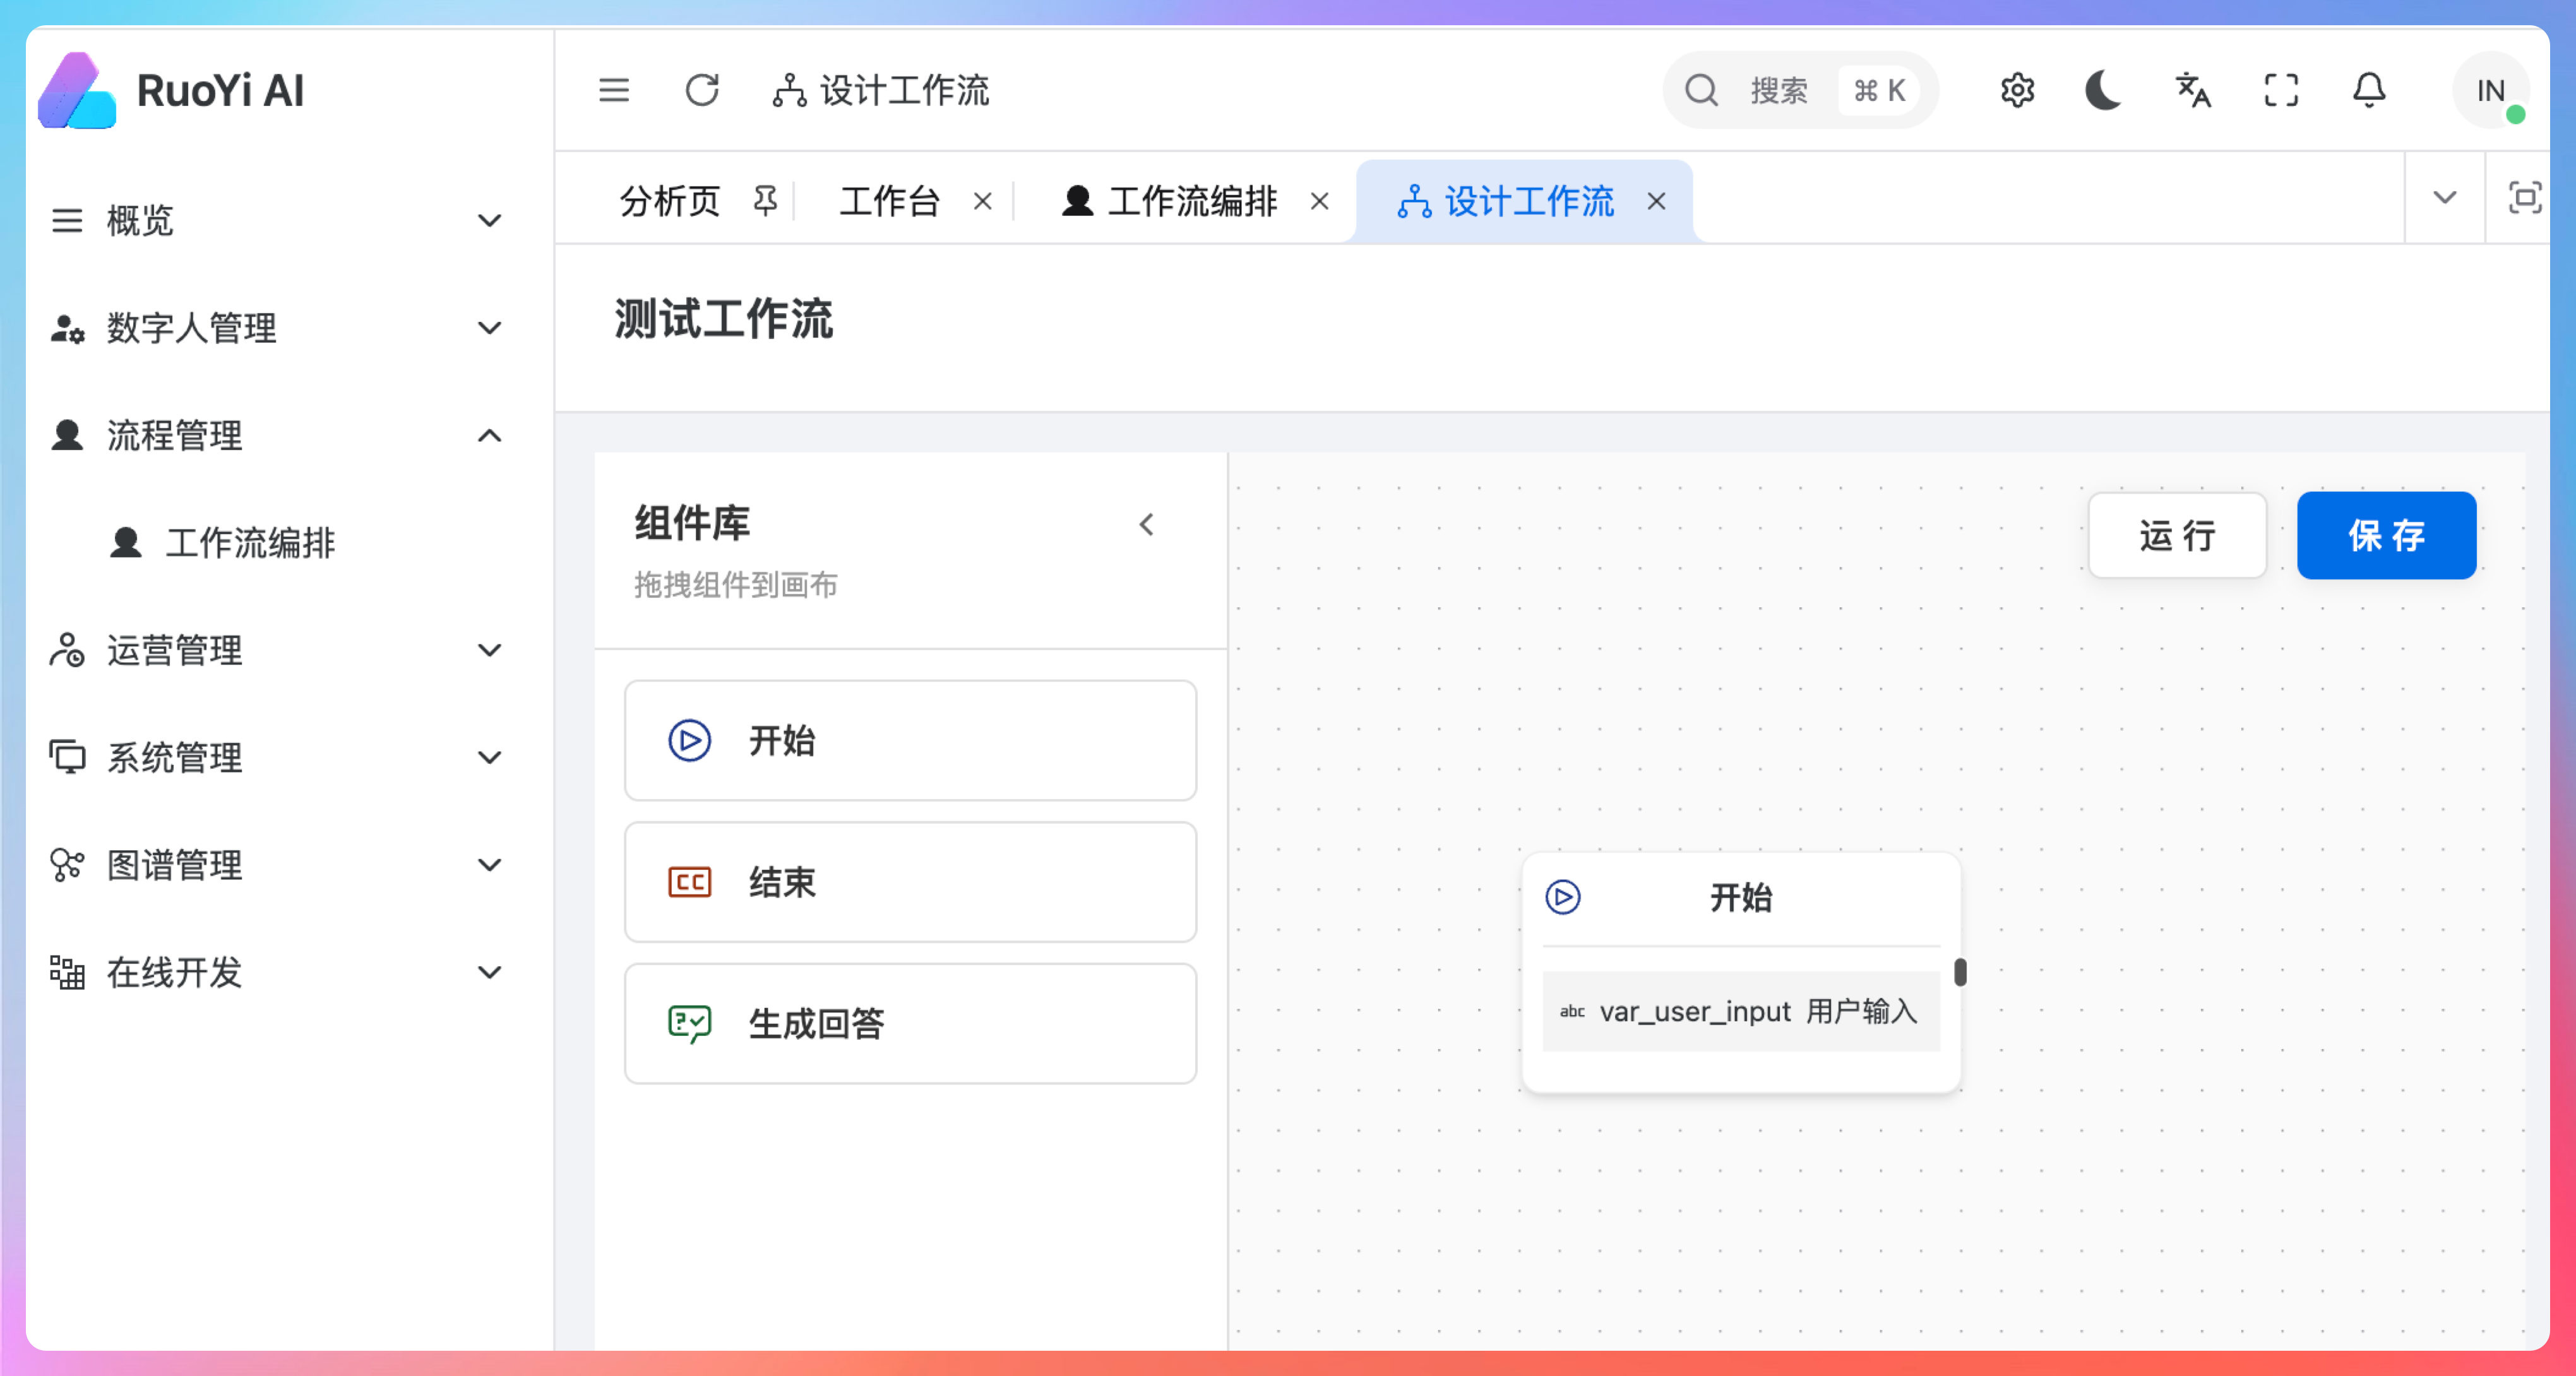Image resolution: width=2576 pixels, height=1376 pixels.
Task: Open the settings gear icon
Action: [x=2017, y=90]
